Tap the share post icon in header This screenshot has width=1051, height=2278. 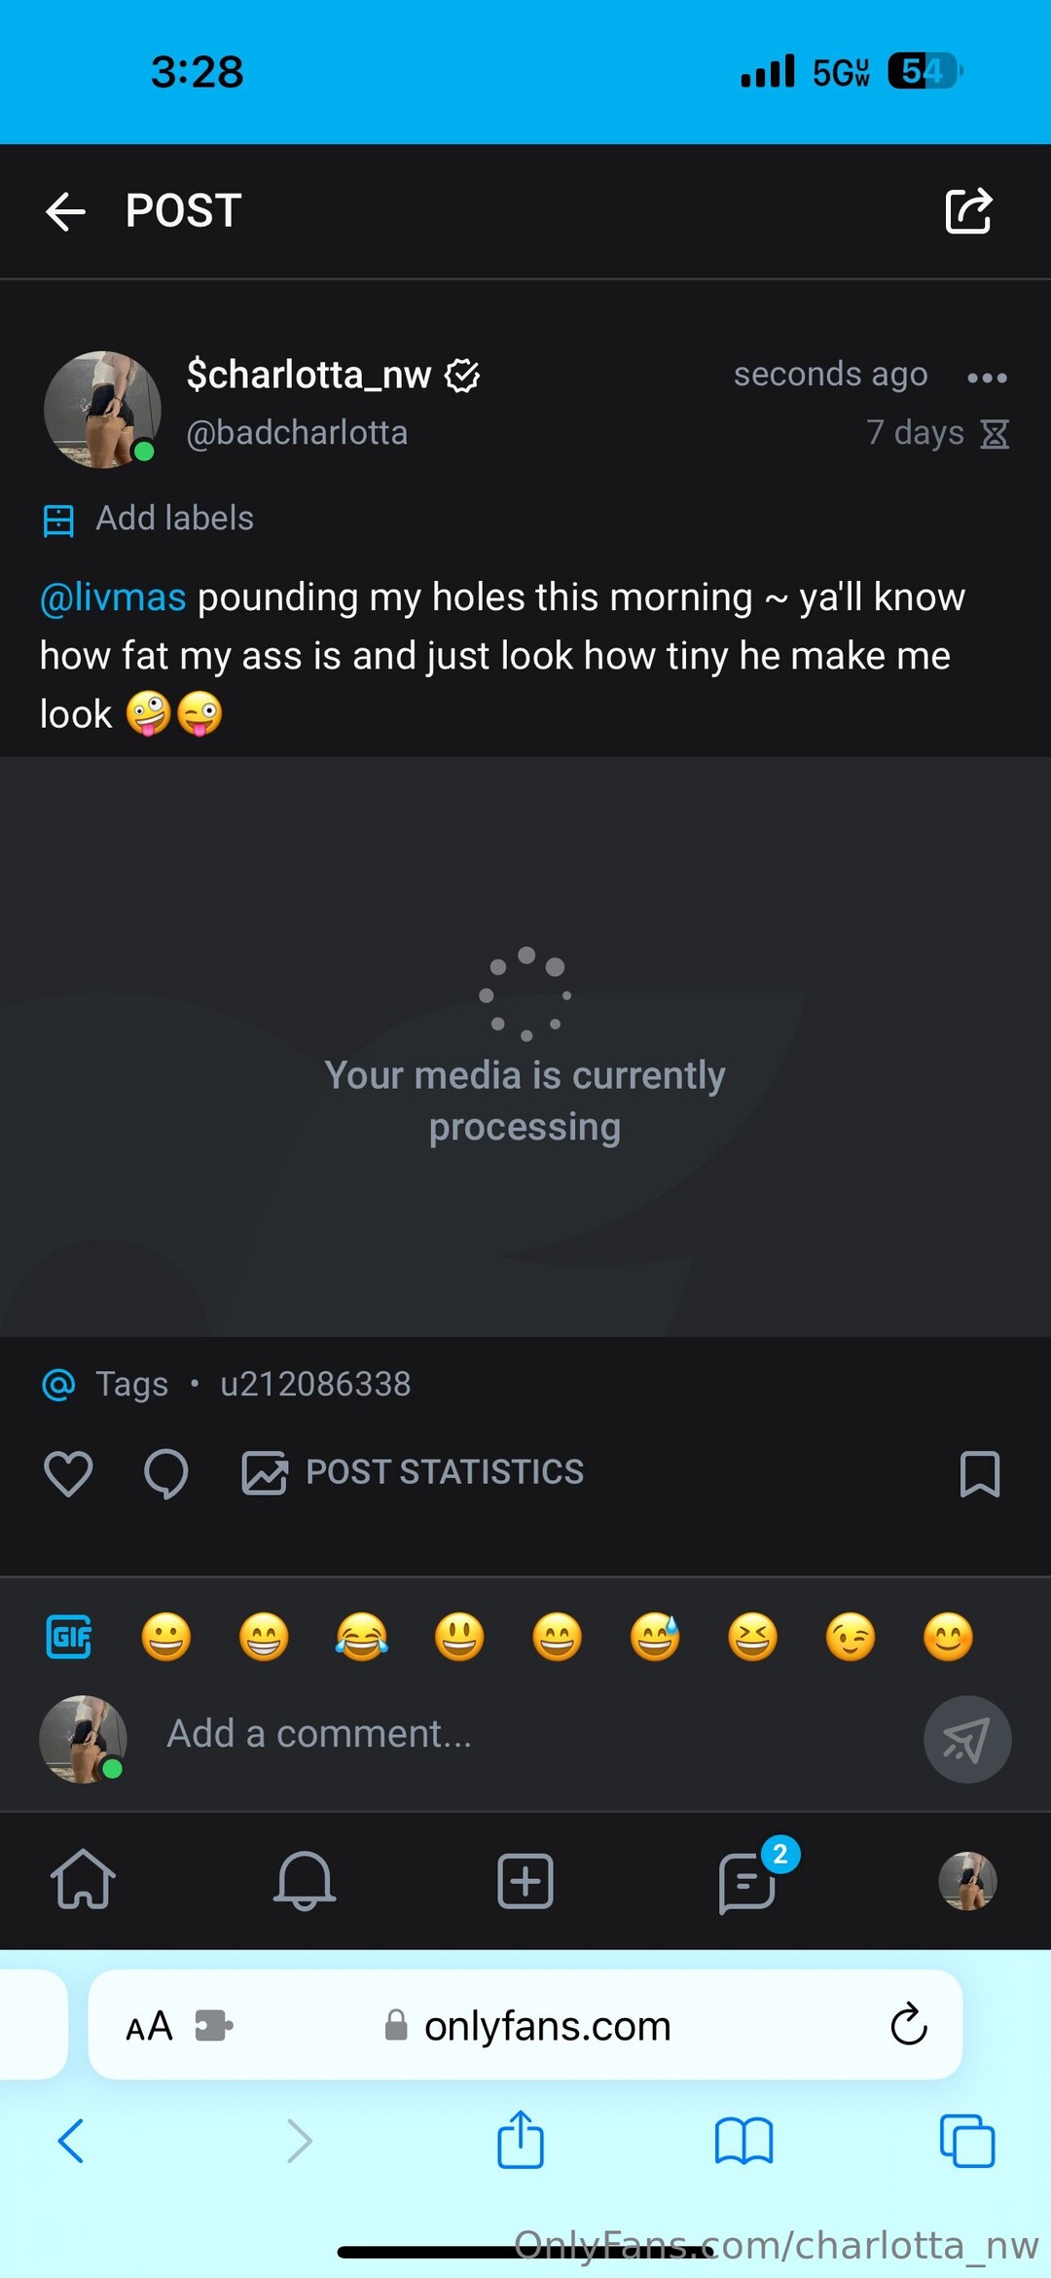(968, 211)
